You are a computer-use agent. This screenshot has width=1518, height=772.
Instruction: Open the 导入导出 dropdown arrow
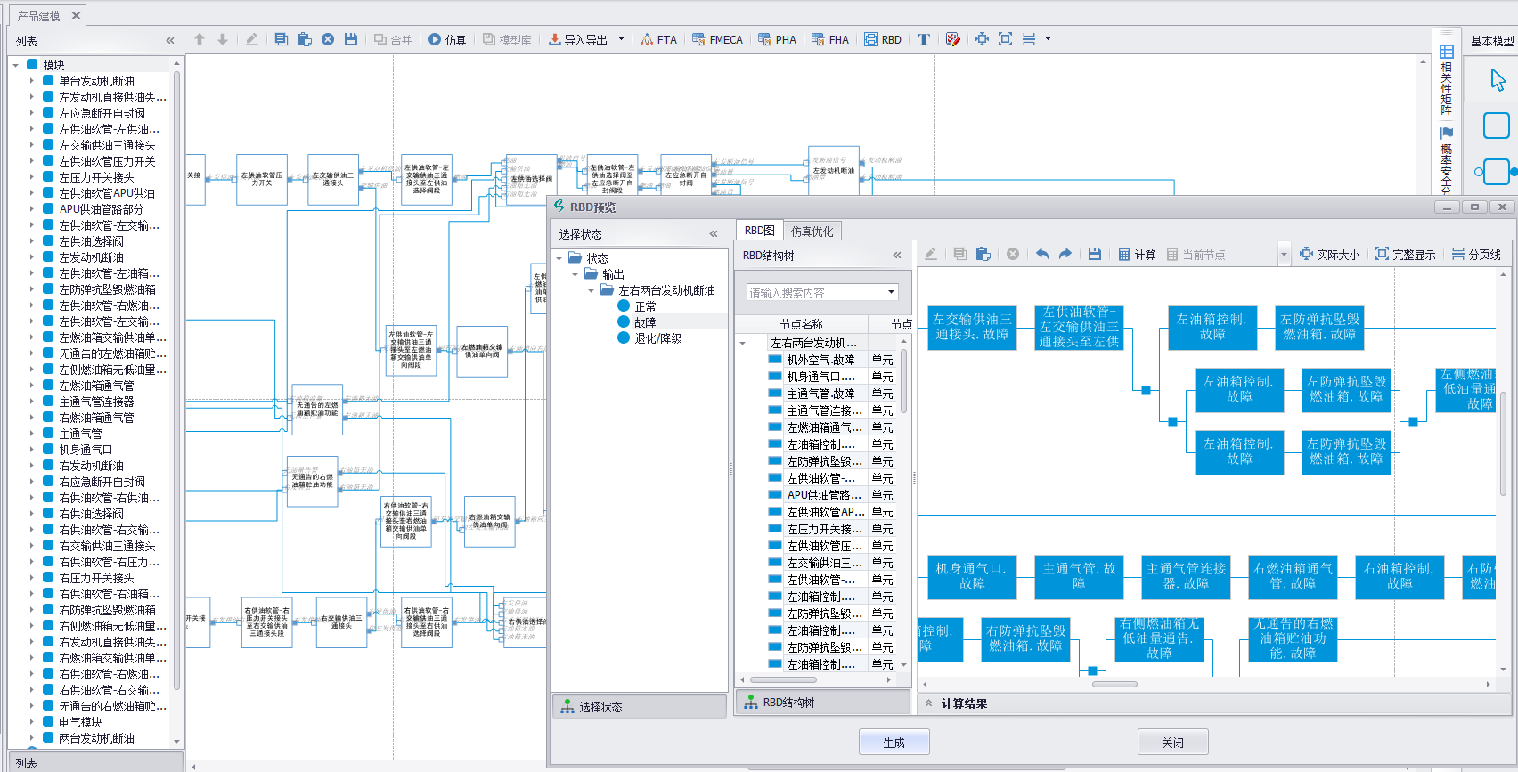pos(621,39)
